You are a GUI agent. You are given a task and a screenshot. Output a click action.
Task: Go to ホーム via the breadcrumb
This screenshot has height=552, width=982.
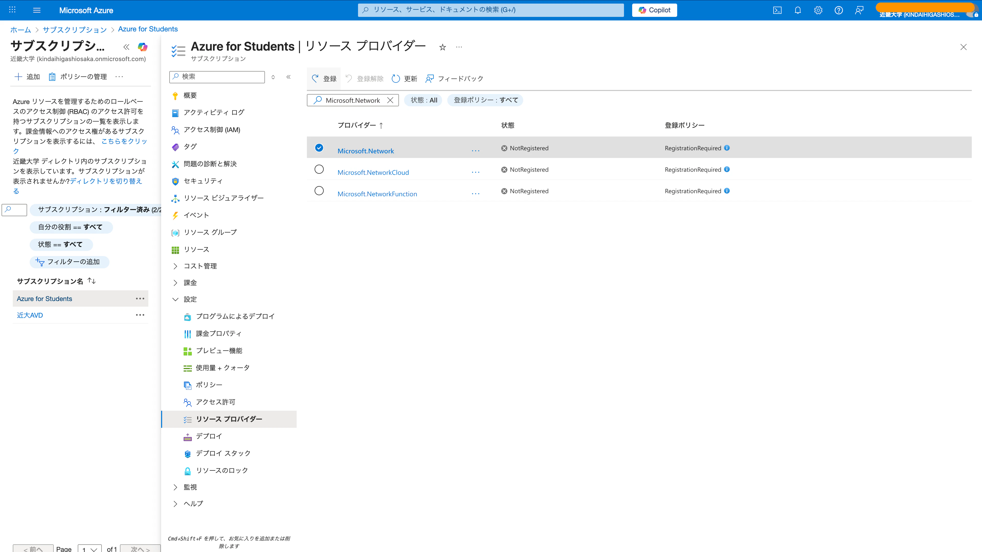(20, 29)
